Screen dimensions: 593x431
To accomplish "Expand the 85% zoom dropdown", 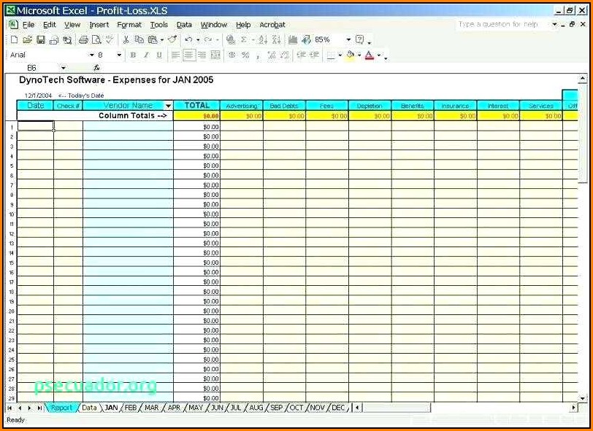I will [348, 40].
